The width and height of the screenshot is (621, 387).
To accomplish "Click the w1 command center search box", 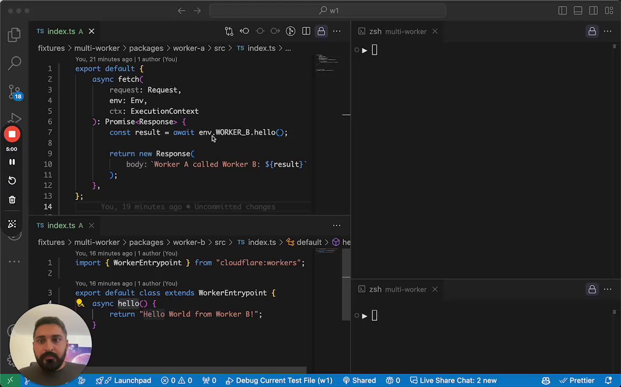I will (328, 10).
